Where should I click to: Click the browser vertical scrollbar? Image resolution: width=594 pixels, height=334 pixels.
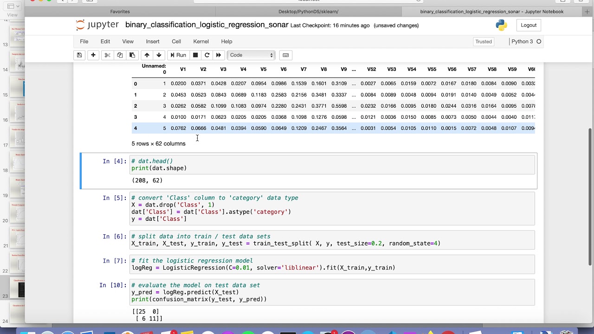click(x=590, y=197)
